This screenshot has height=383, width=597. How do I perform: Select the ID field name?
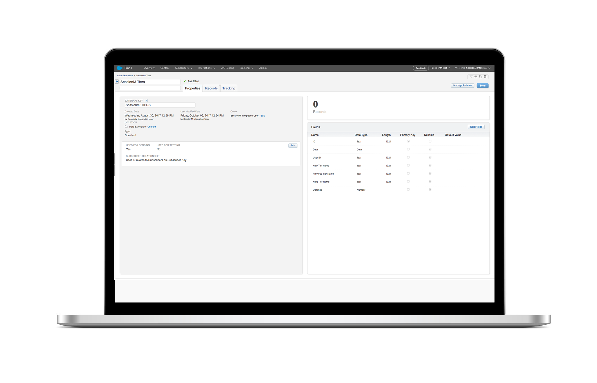(x=314, y=142)
